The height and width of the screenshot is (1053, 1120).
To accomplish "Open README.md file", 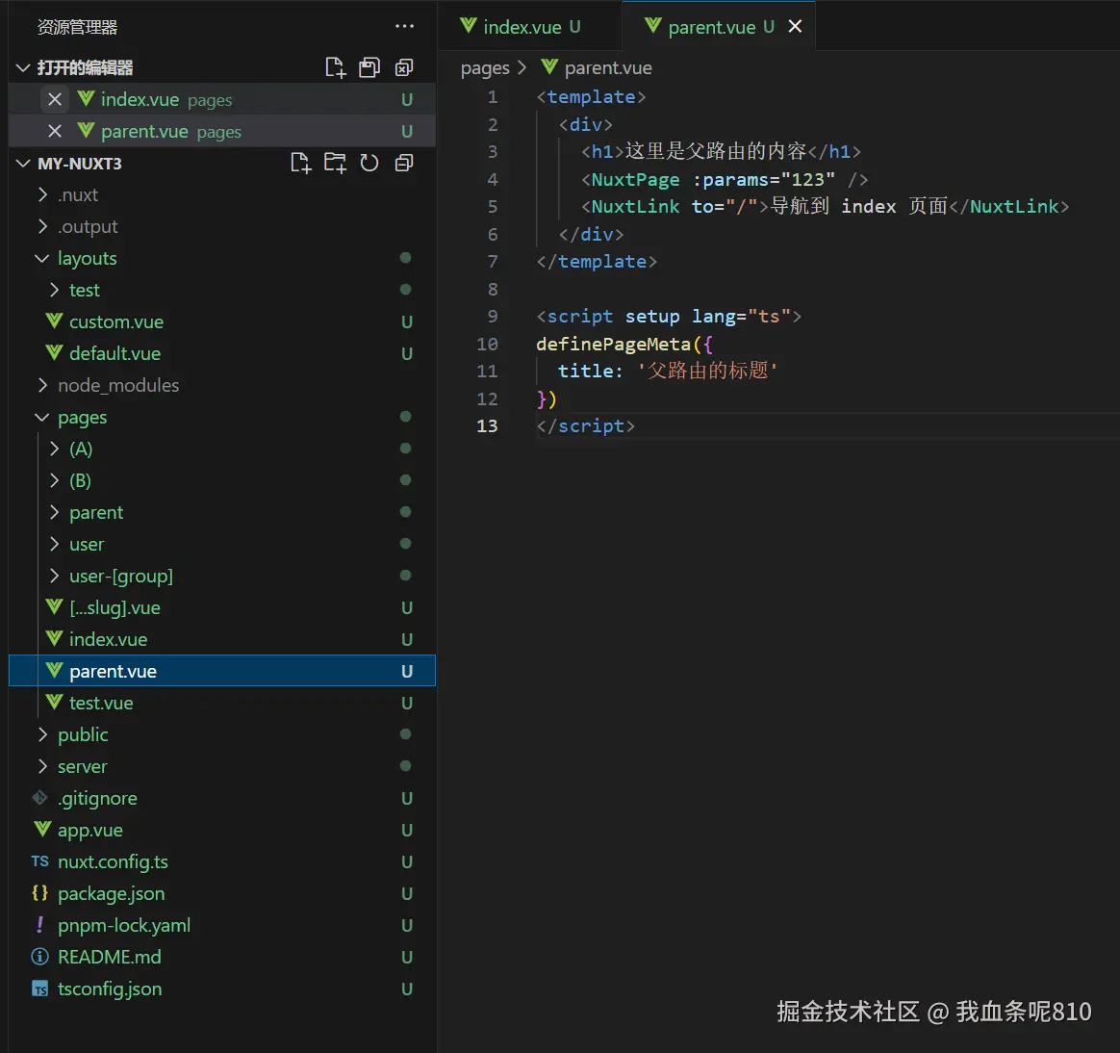I will [222, 958].
